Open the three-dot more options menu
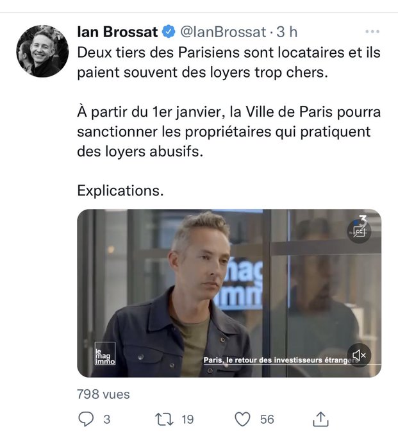398x436 pixels. (x=372, y=31)
